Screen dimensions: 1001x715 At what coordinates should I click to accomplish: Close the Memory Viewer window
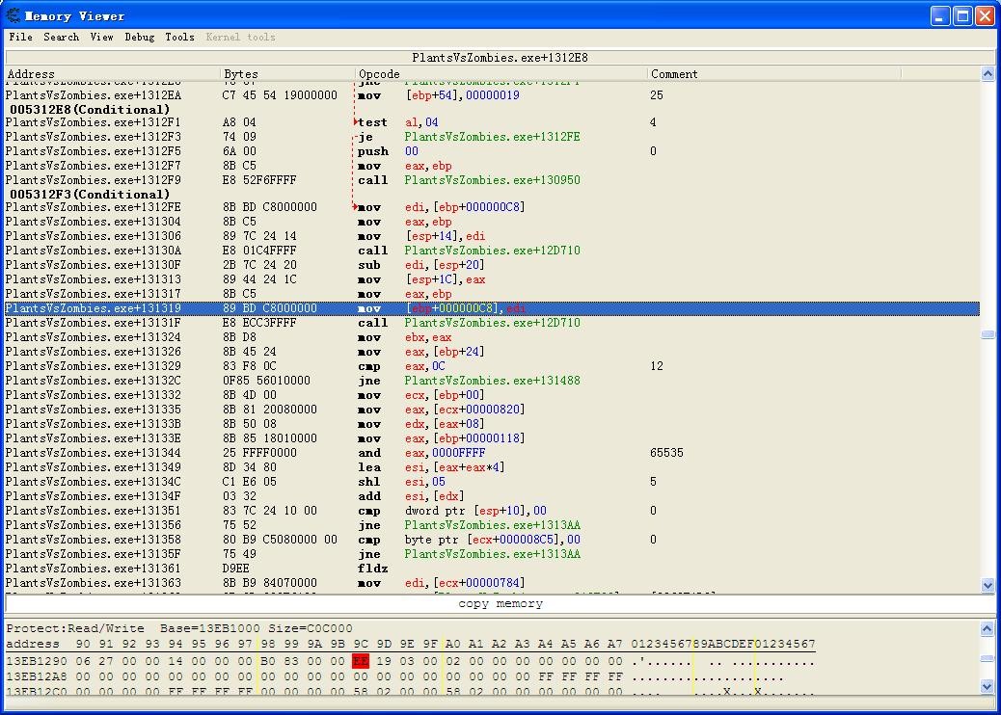pyautogui.click(x=985, y=16)
